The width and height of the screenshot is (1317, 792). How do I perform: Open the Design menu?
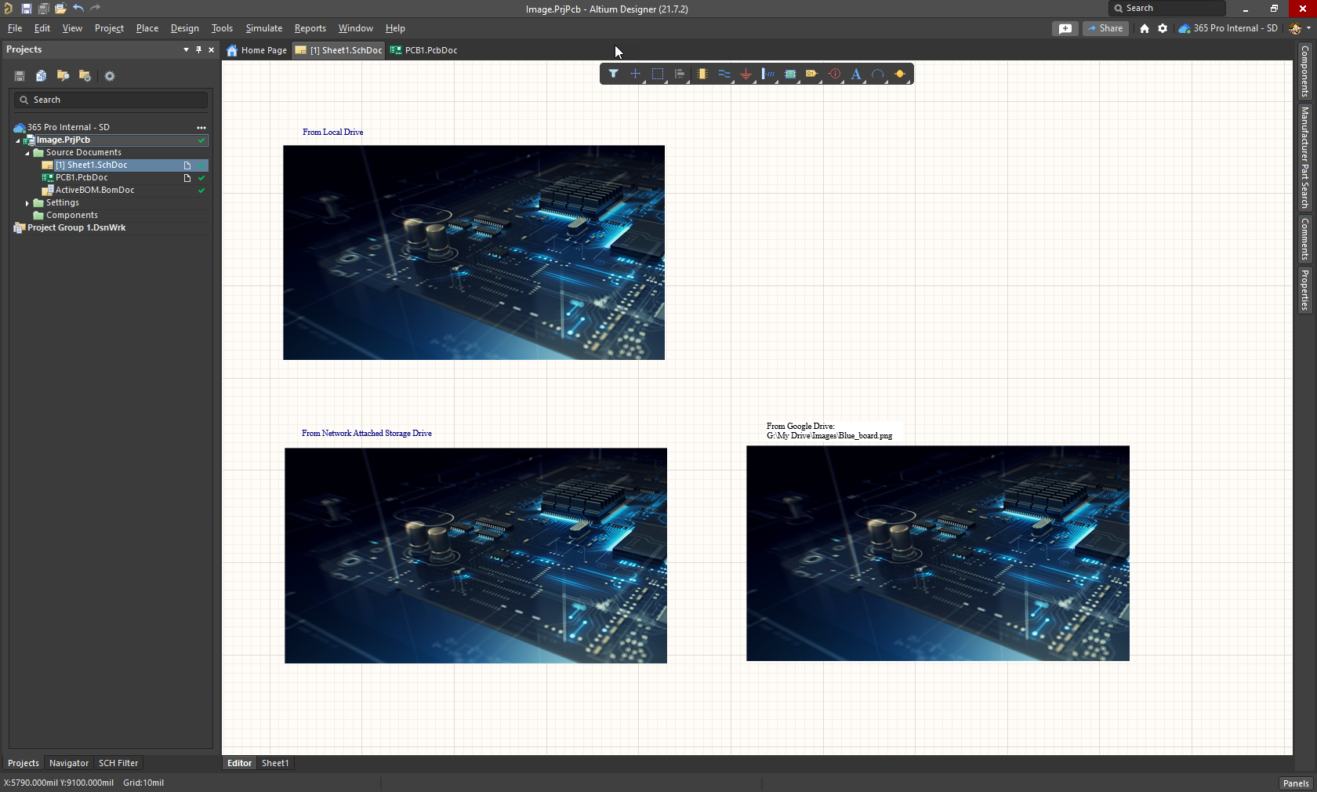coord(184,28)
